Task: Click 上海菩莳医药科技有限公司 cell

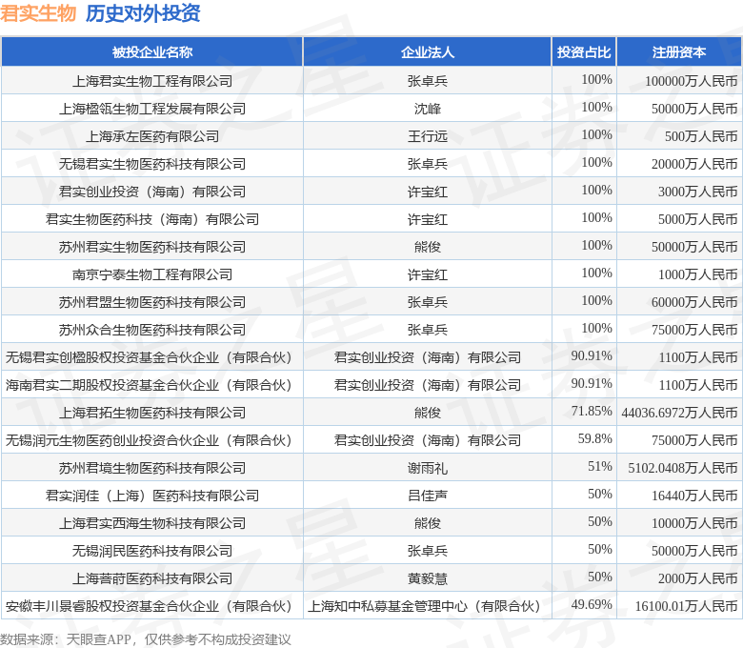Action: tap(152, 578)
